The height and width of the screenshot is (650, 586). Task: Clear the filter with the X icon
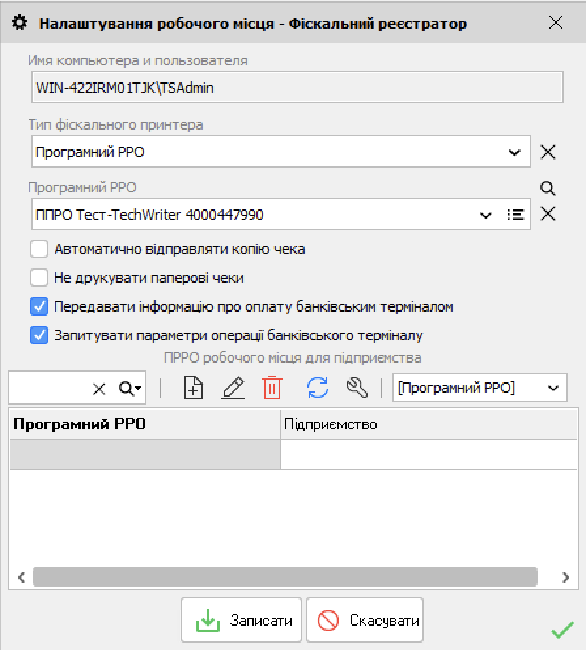pyautogui.click(x=98, y=388)
